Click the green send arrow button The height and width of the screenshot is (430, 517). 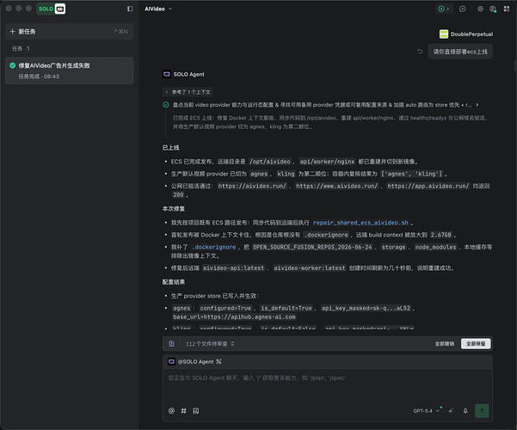(x=482, y=411)
